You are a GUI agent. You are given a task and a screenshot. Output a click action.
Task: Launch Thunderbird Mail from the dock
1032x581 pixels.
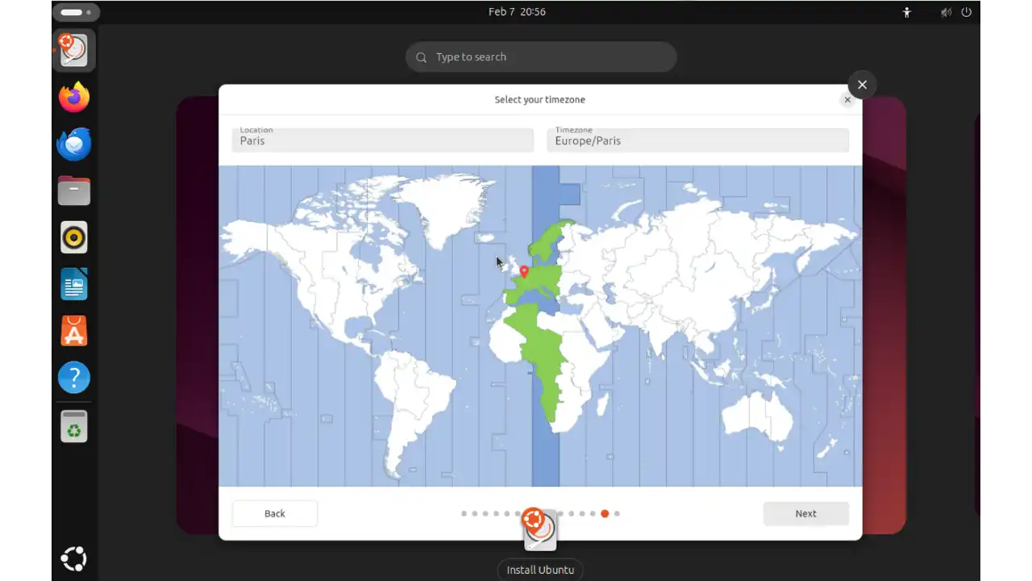[74, 144]
